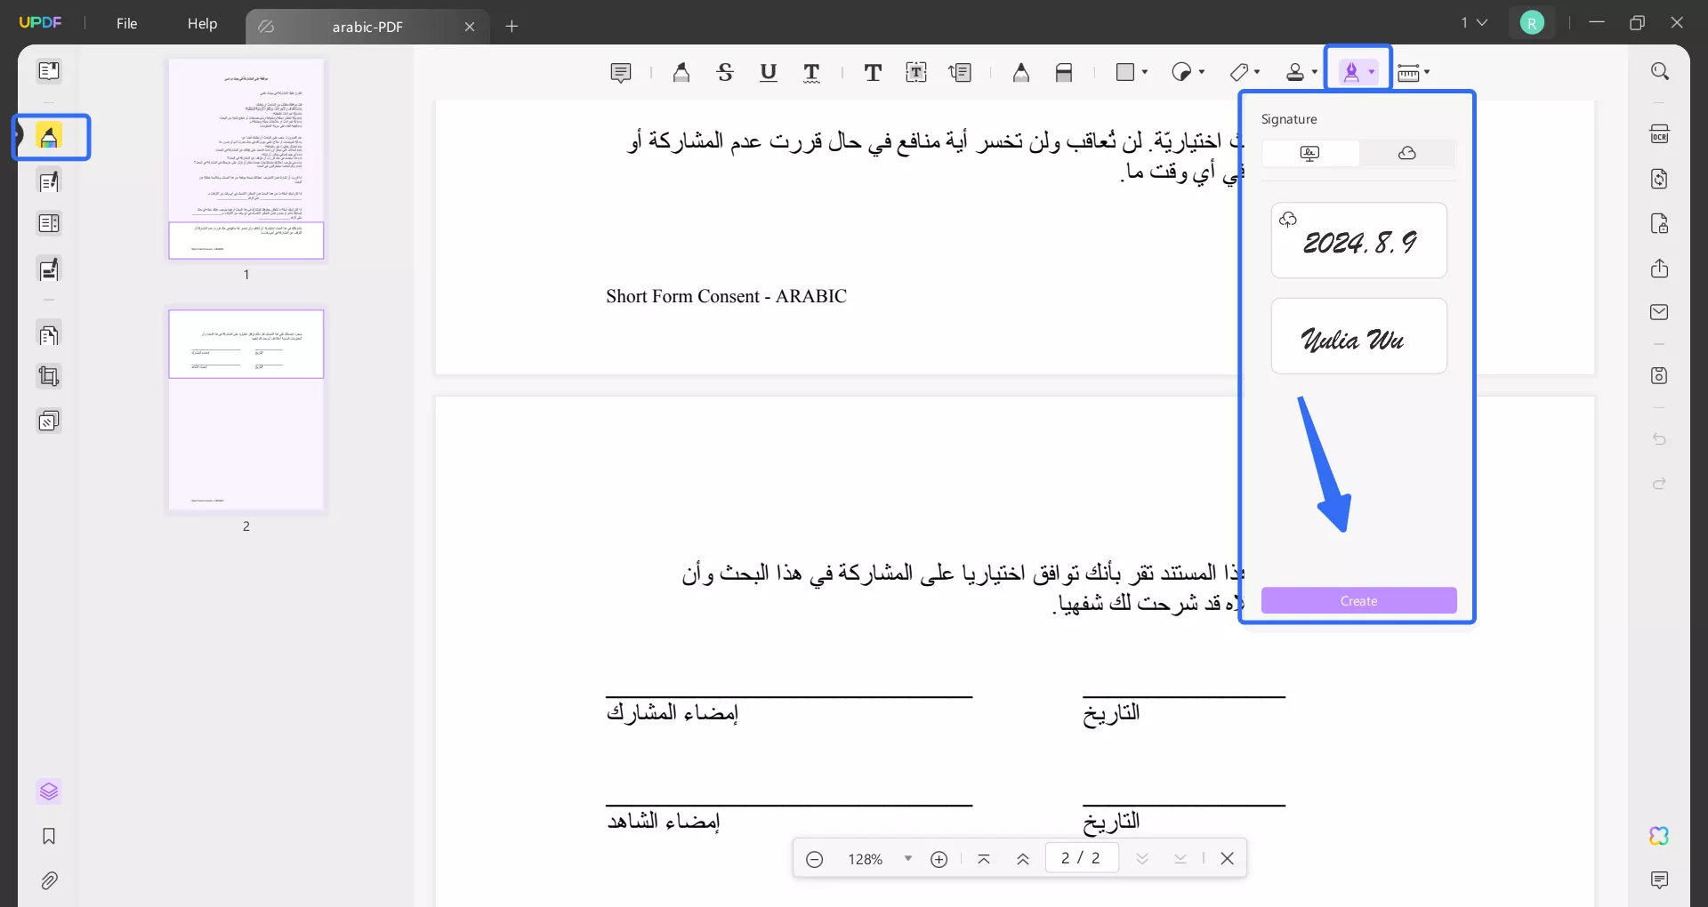
Task: Open the Search panel
Action: point(1660,71)
